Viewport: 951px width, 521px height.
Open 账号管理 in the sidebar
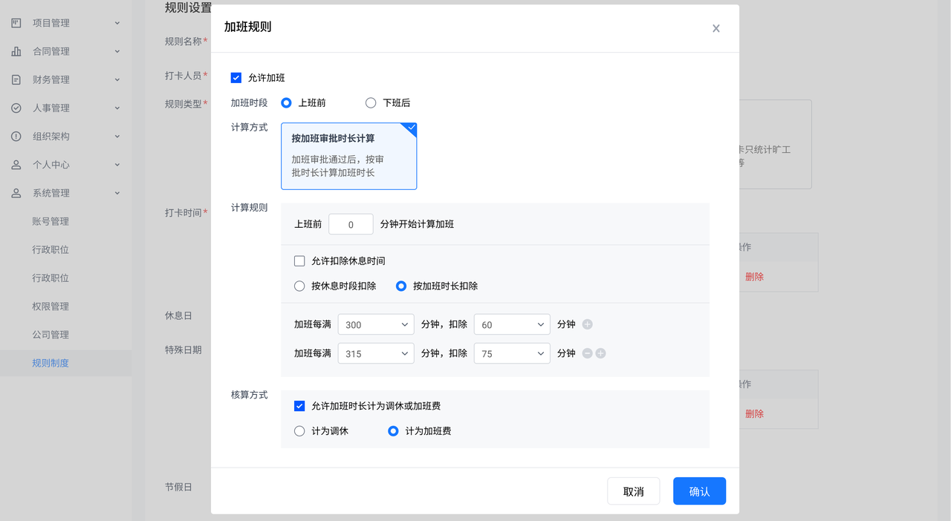(51, 221)
